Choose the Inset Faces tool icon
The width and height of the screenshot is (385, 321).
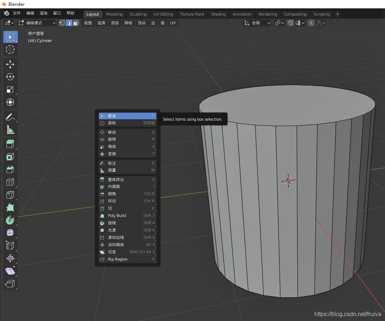click(x=10, y=157)
